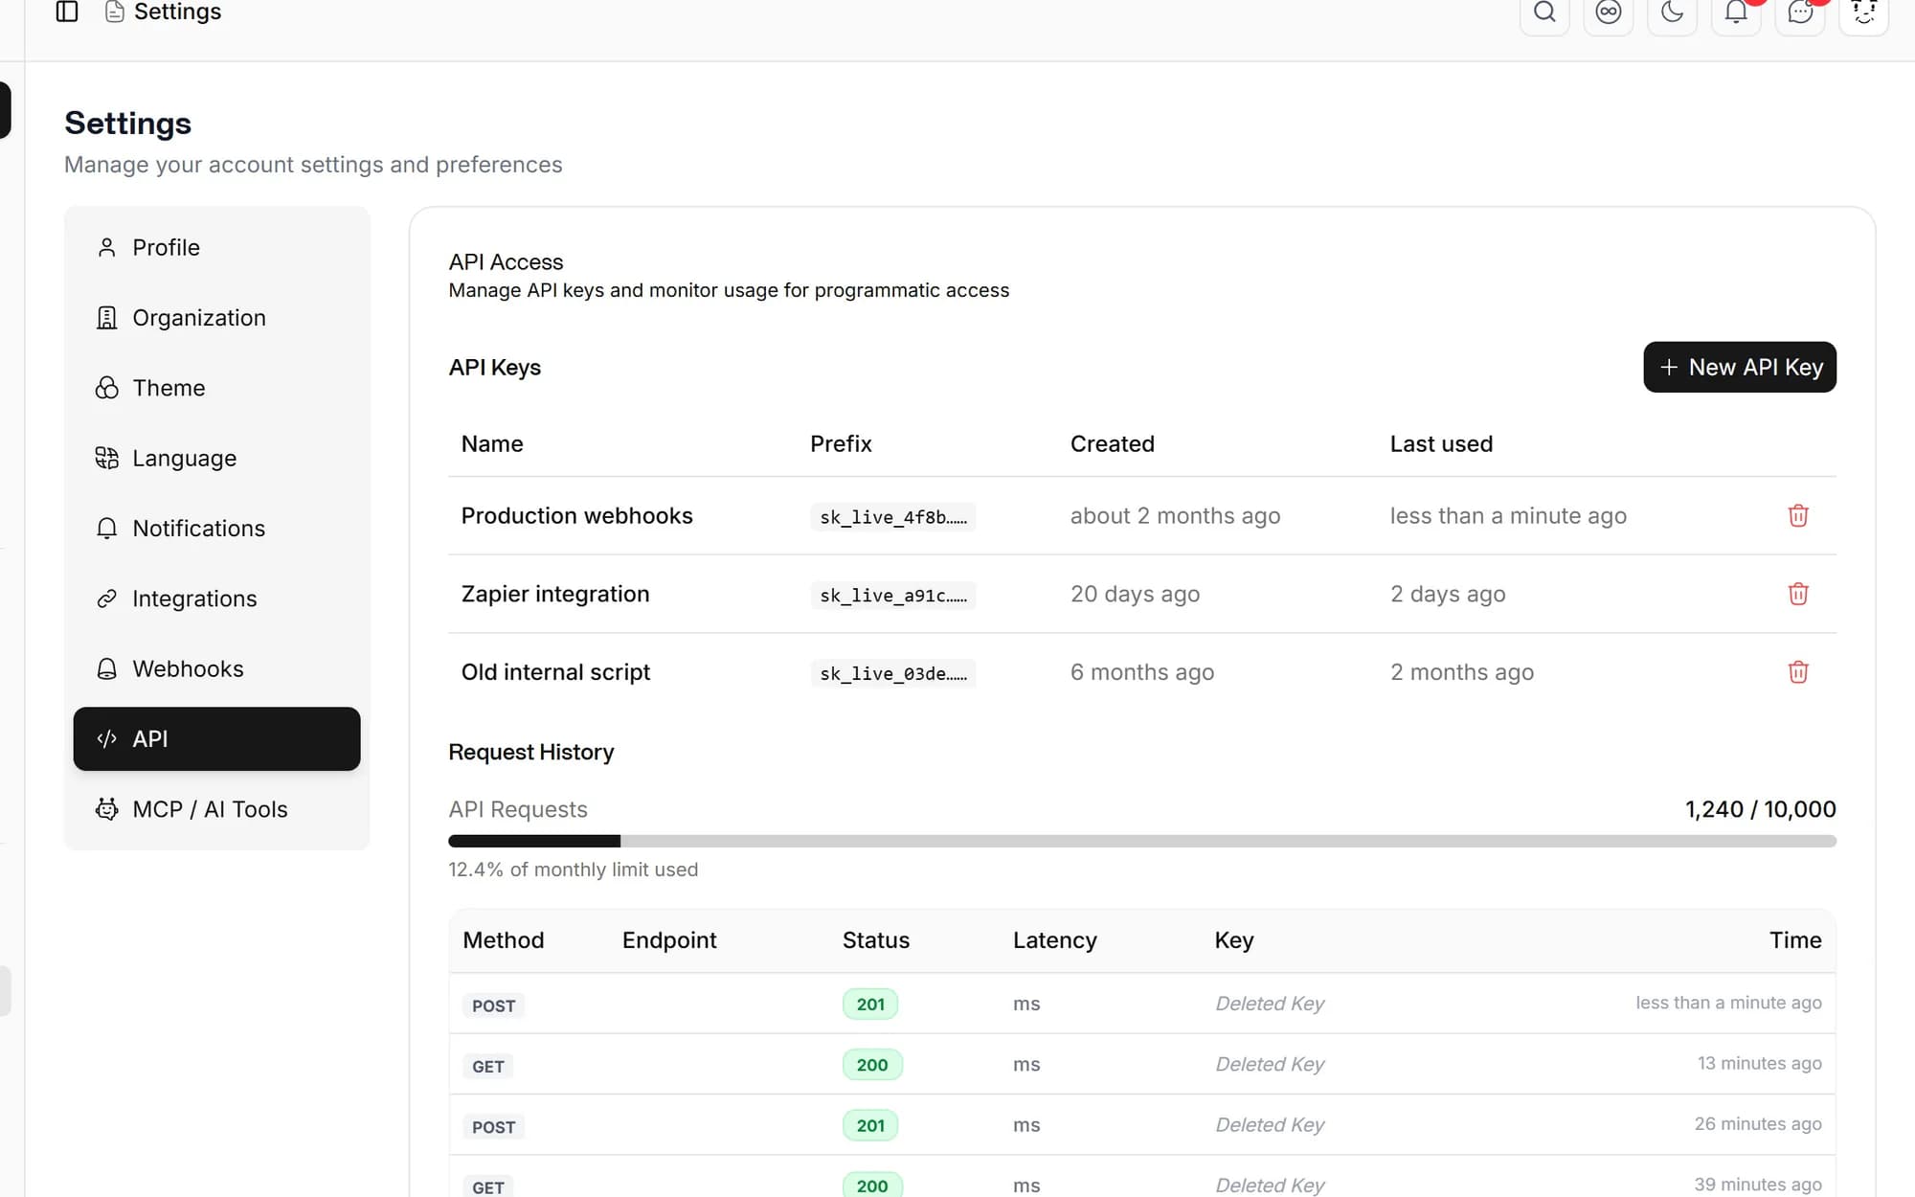The image size is (1915, 1197).
Task: Select the Production webhooks key name
Action: [576, 516]
